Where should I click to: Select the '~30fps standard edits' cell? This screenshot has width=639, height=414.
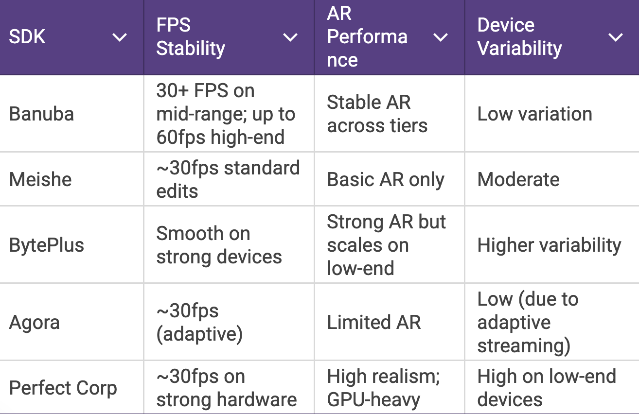tap(228, 179)
